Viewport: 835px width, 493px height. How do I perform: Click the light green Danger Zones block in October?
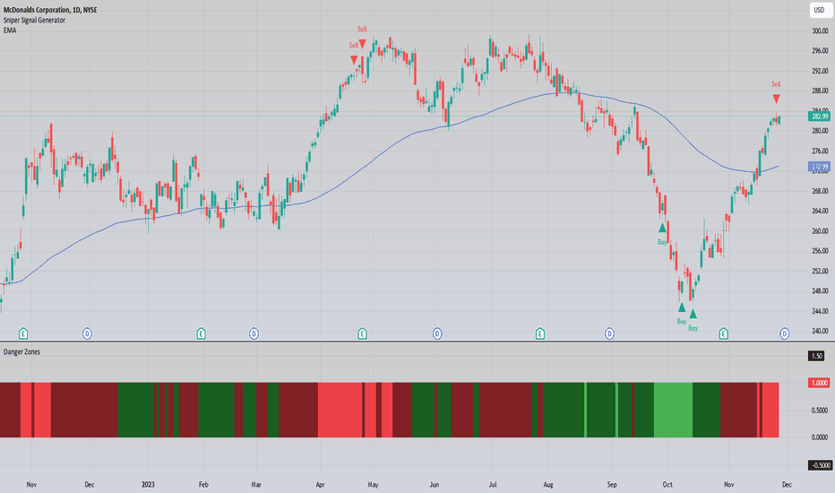pyautogui.click(x=673, y=410)
